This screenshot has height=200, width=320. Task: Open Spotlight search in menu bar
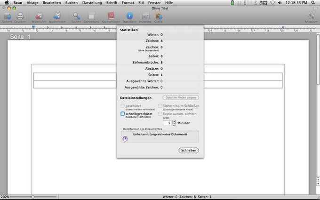point(313,3)
